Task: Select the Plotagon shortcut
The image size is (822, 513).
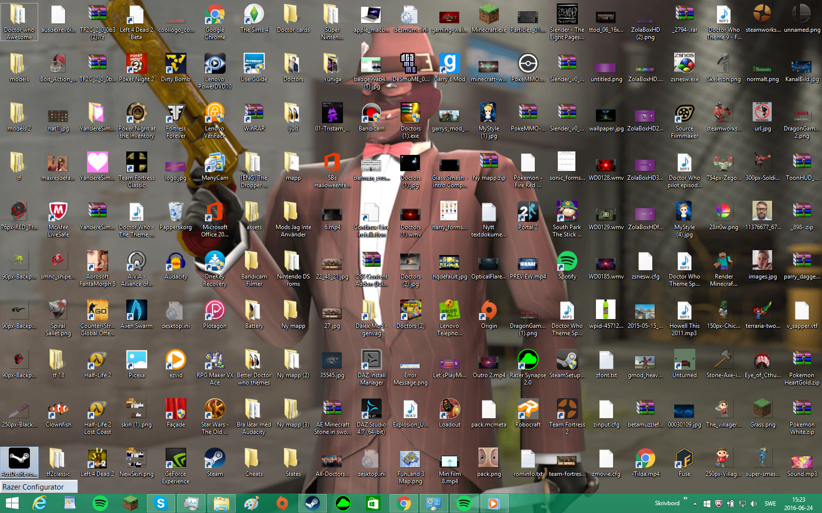Action: tap(215, 315)
